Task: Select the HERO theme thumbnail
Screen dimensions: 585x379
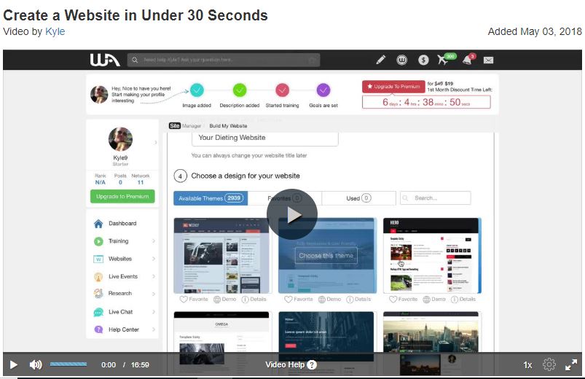Action: click(x=432, y=256)
